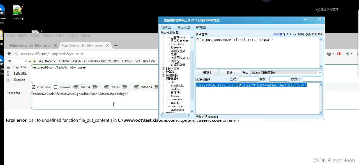
Task: Open browser 文件(F) menu
Action: click(x=10, y=36)
